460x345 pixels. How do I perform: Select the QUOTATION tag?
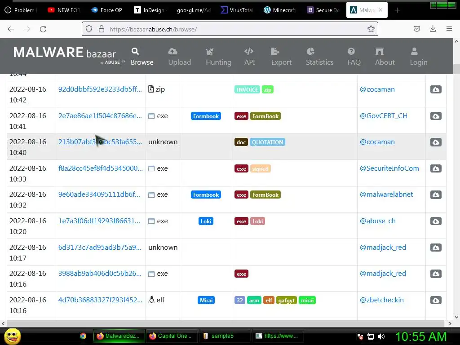[267, 142]
